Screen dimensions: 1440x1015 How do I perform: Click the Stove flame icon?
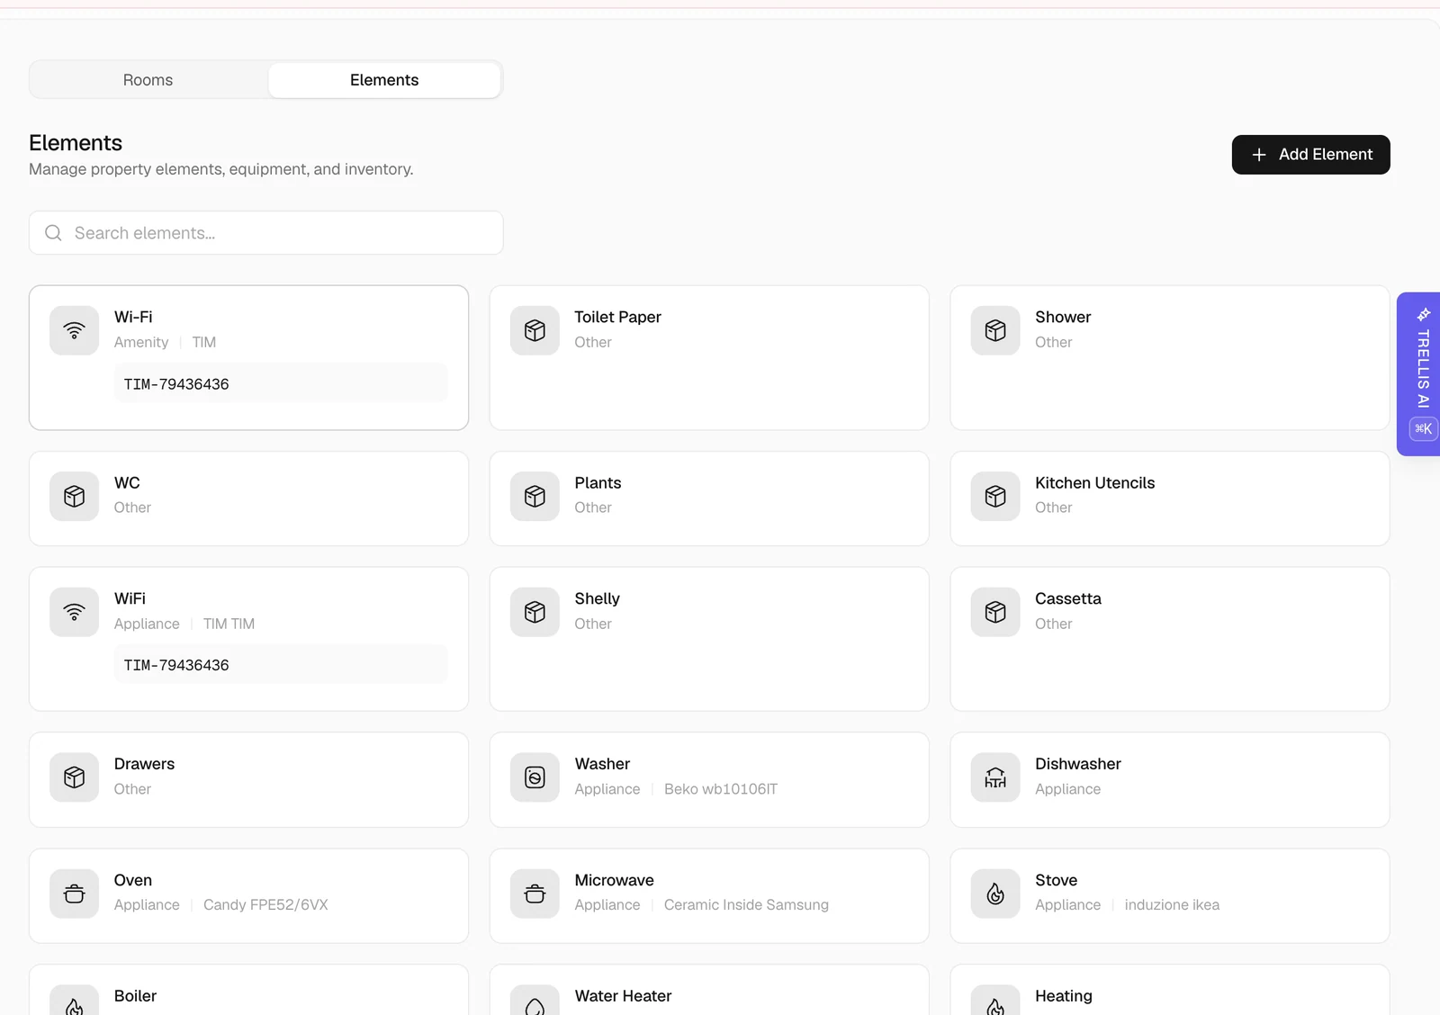tap(995, 894)
